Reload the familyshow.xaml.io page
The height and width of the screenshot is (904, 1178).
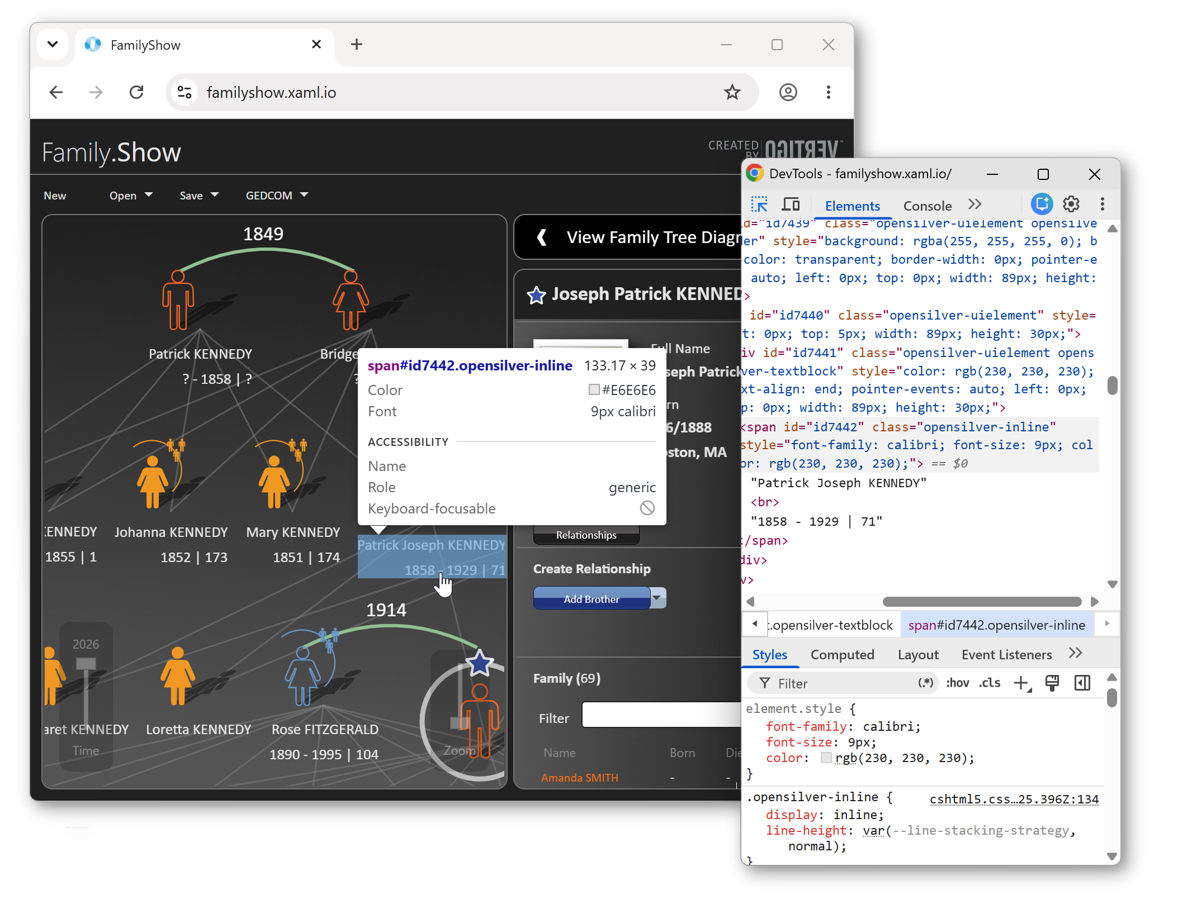pyautogui.click(x=136, y=92)
